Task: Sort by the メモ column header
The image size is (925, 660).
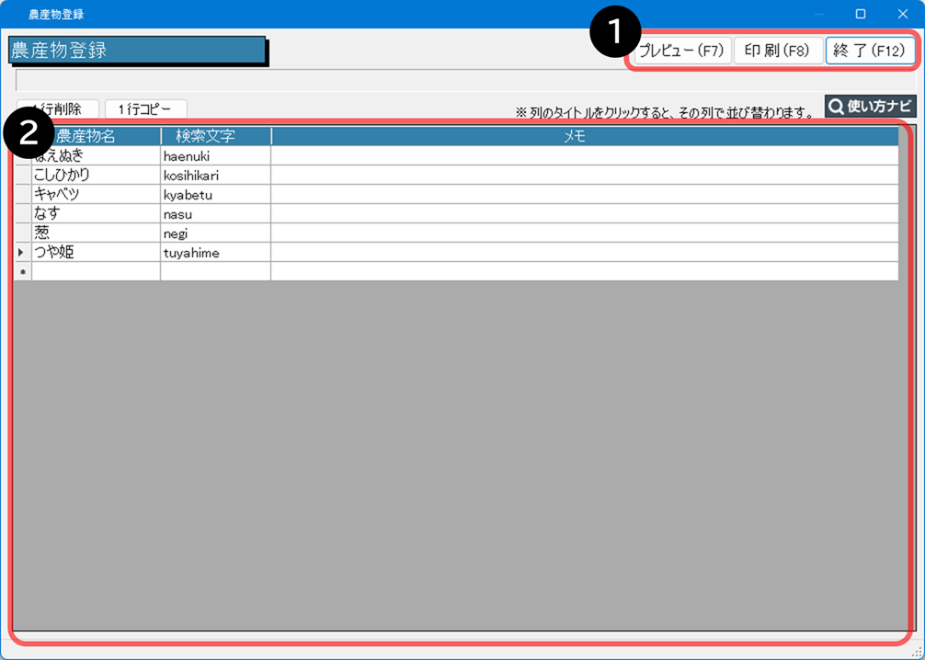Action: pyautogui.click(x=584, y=136)
